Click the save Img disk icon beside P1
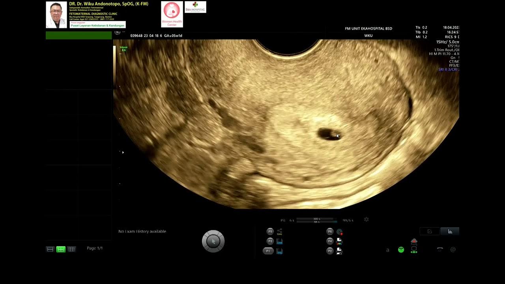 tap(279, 251)
